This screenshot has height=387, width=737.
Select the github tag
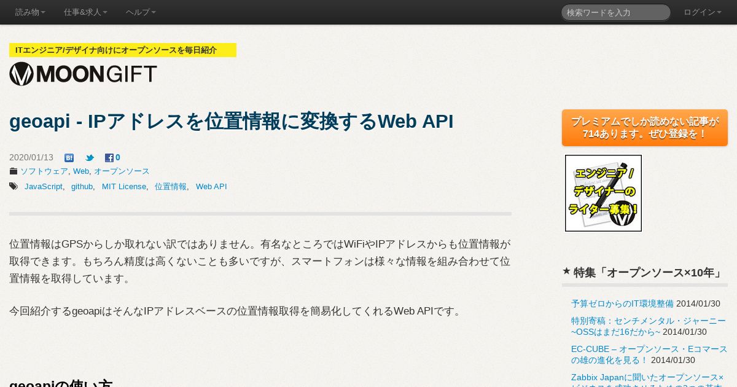(82, 187)
